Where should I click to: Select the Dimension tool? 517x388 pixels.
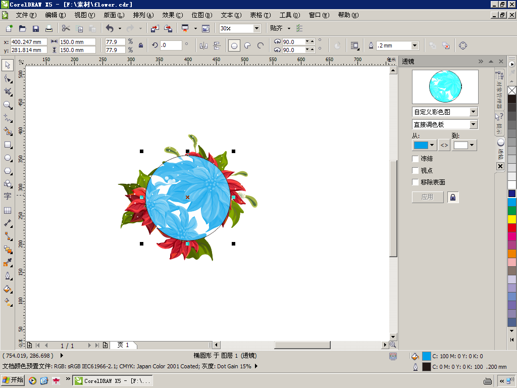[8, 223]
